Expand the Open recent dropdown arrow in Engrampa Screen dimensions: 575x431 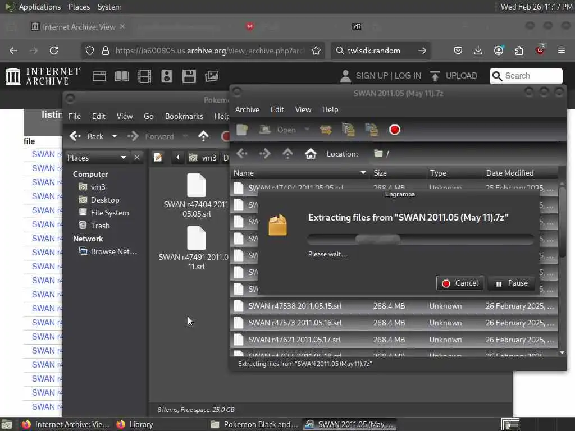coord(307,130)
